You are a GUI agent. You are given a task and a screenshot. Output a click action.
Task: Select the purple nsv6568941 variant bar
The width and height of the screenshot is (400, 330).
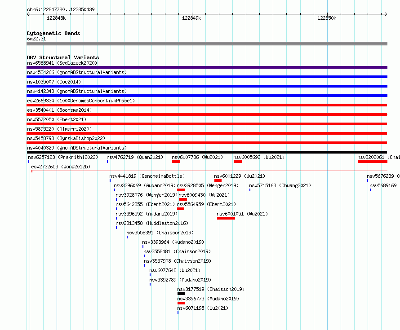(x=207, y=67)
